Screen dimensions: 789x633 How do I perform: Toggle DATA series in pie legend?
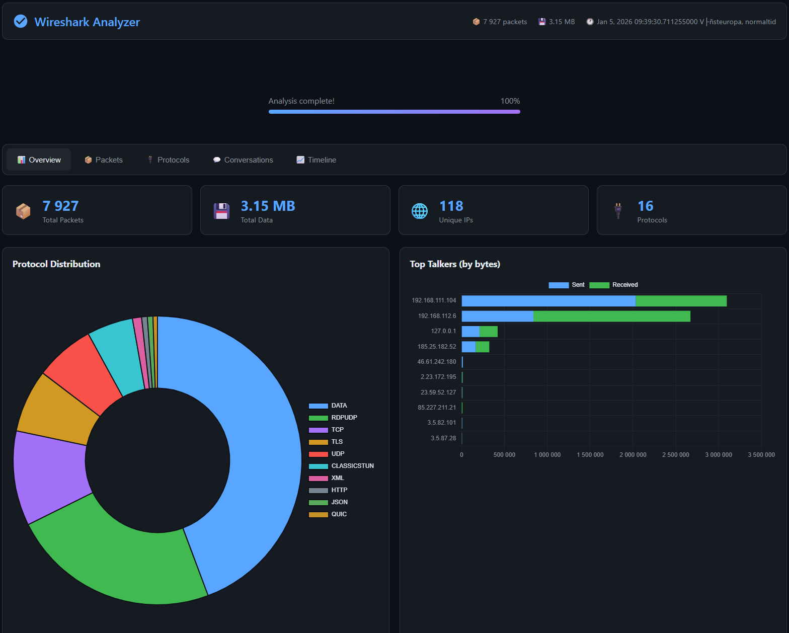[x=328, y=406]
